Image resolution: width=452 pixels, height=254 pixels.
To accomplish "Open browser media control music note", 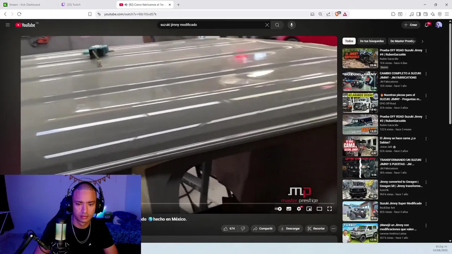I will click(x=411, y=14).
